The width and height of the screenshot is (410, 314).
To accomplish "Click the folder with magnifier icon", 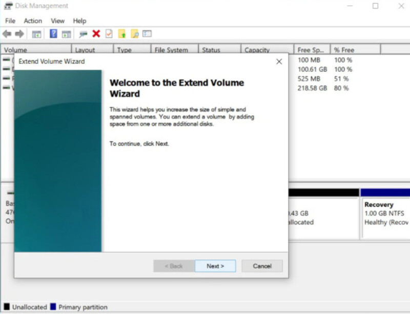I will click(x=134, y=34).
